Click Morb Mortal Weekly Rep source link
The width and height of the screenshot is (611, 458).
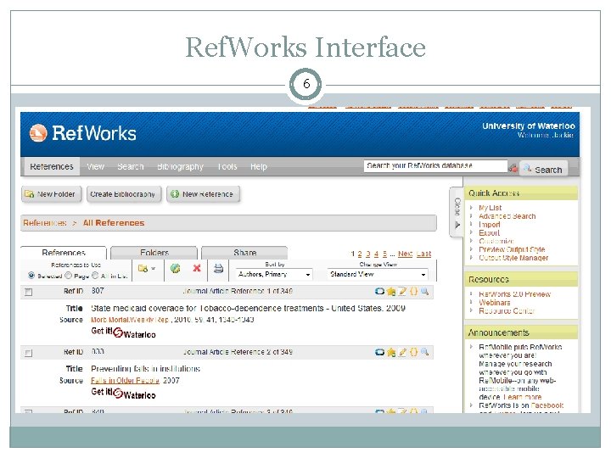point(130,320)
